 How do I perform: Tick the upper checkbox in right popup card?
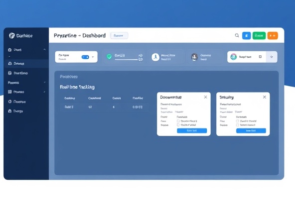tap(237, 121)
